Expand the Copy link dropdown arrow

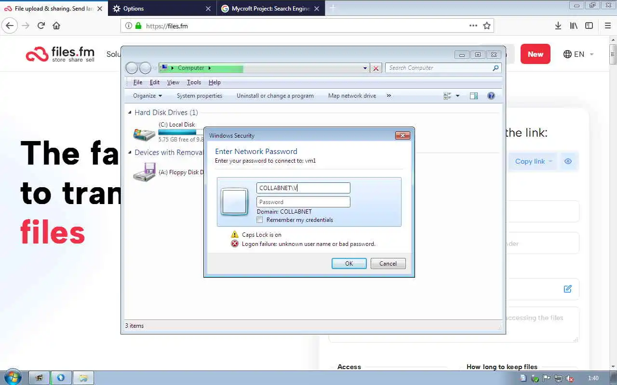pos(550,161)
